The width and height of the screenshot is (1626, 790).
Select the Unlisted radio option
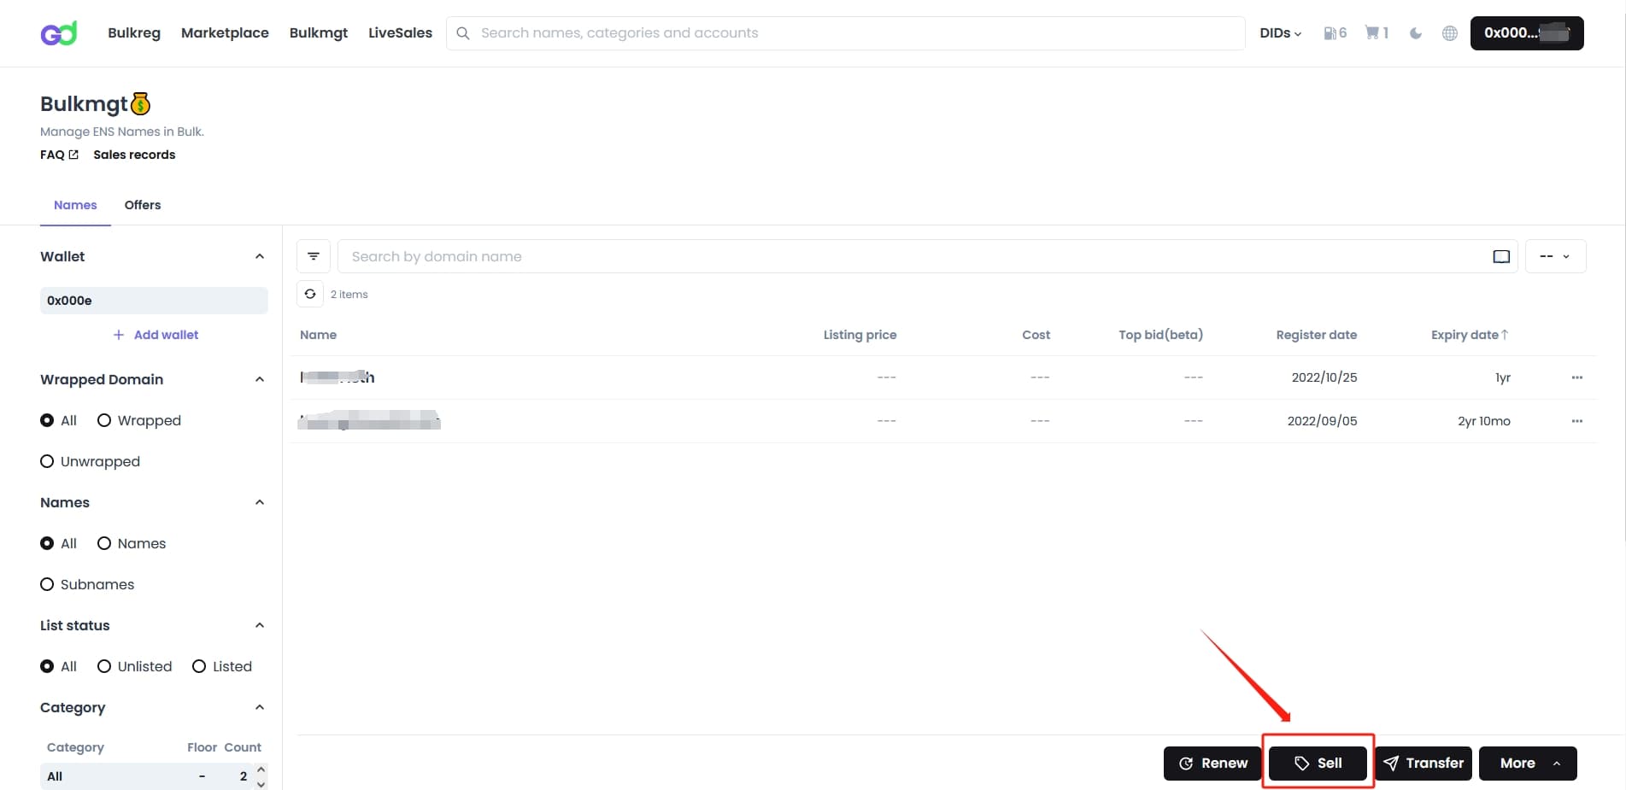click(x=104, y=666)
